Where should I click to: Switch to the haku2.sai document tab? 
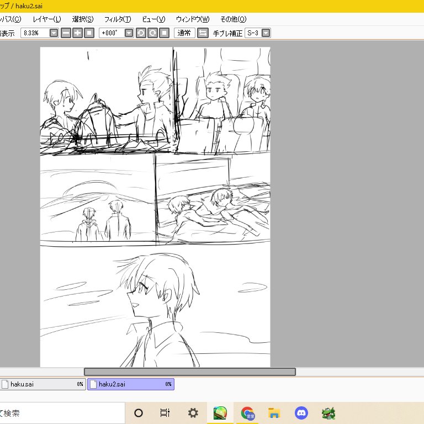click(x=131, y=384)
